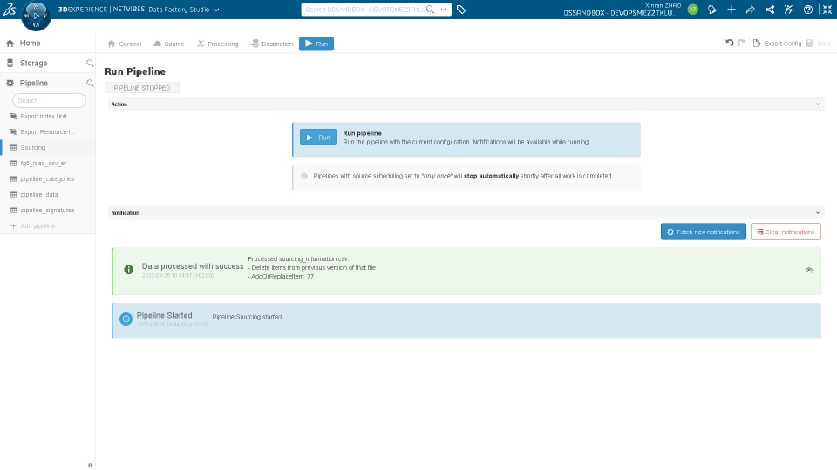
Task: Switch to the Source tab
Action: [168, 44]
